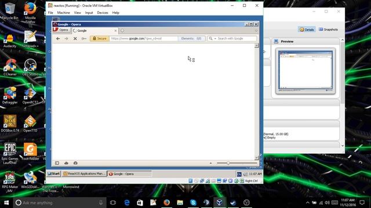Open the Opera main menu button
The height and width of the screenshot is (208, 371).
pos(61,30)
